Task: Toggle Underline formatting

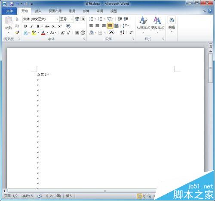Action: coord(38,26)
